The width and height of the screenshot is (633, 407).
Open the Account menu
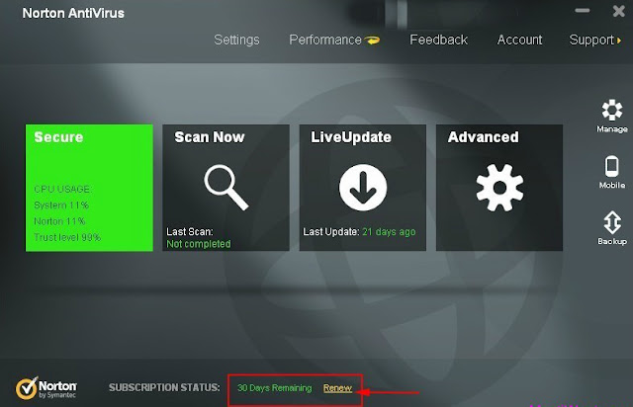(519, 40)
